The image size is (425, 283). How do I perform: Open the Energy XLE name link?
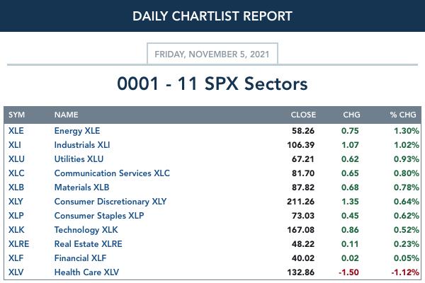(x=77, y=131)
